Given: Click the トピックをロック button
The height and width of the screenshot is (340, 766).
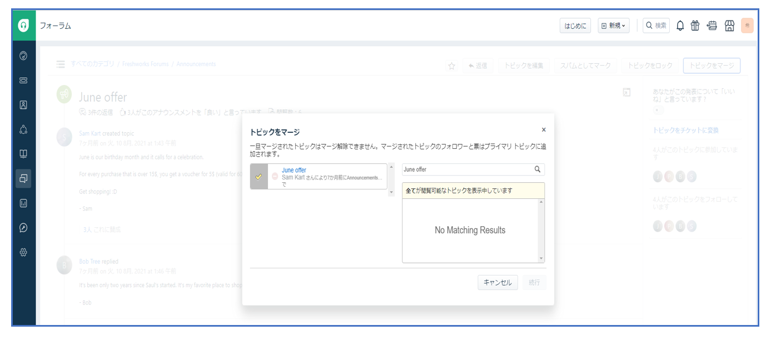Looking at the screenshot, I should click(x=650, y=66).
